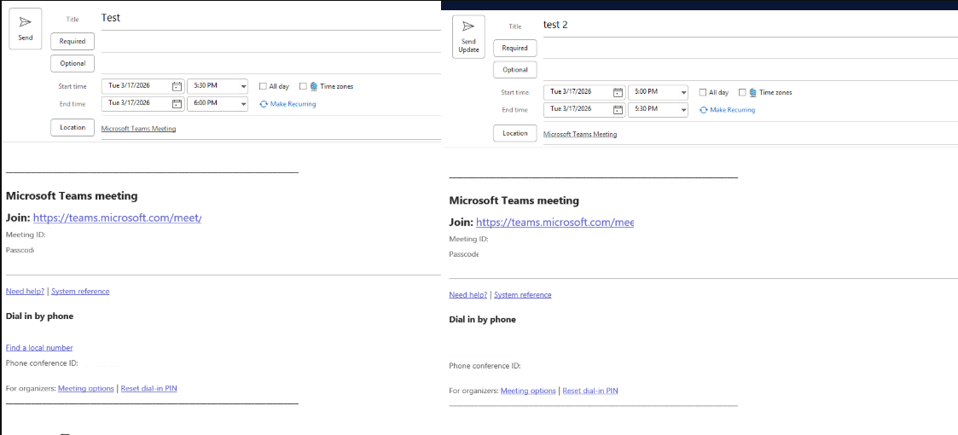This screenshot has height=435, width=958.
Task: Open end date calendar picker in Test meeting
Action: 177,103
